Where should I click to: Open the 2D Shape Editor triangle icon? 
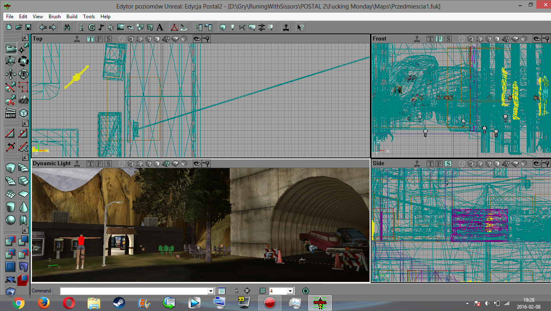(x=174, y=27)
